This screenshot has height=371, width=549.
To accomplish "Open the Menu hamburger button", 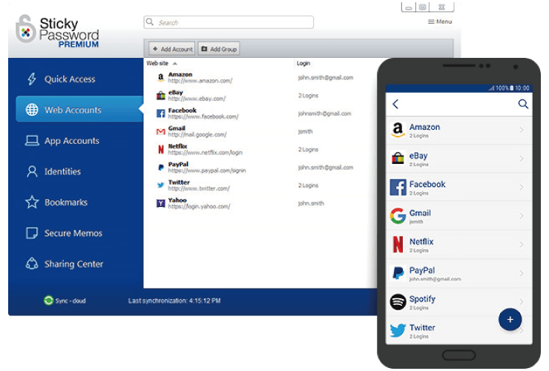I will tap(440, 22).
